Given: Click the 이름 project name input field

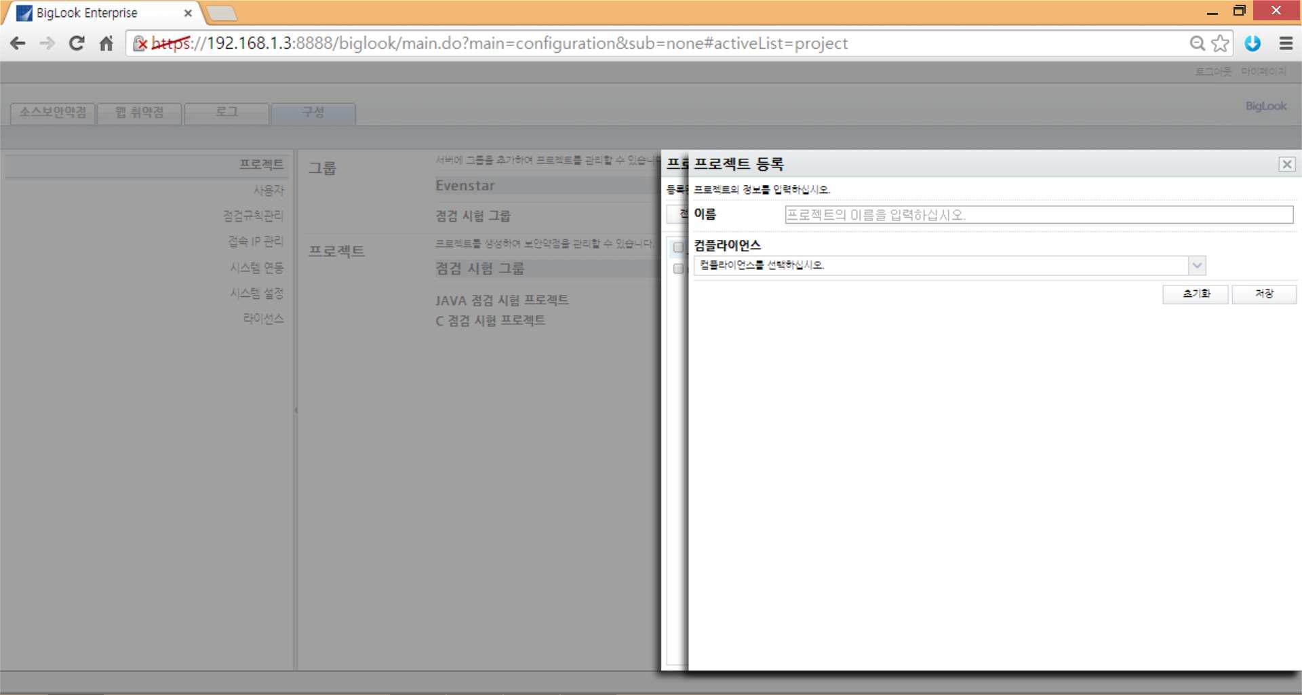Looking at the screenshot, I should [x=1039, y=215].
